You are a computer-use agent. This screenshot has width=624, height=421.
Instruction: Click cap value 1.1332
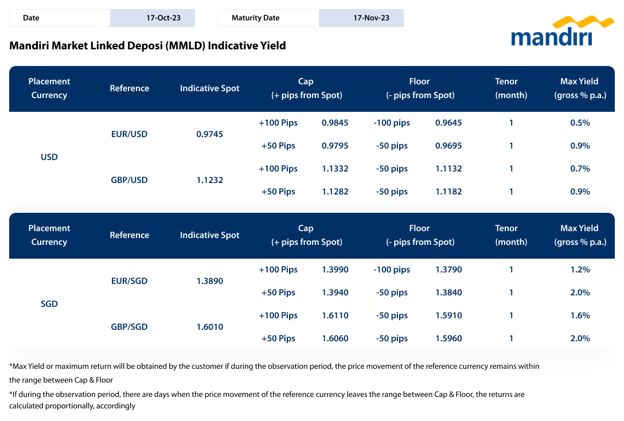pos(335,169)
